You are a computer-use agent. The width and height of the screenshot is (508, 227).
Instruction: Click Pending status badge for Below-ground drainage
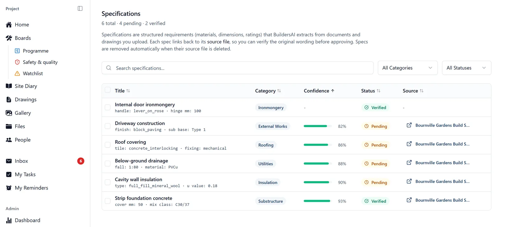click(x=376, y=164)
